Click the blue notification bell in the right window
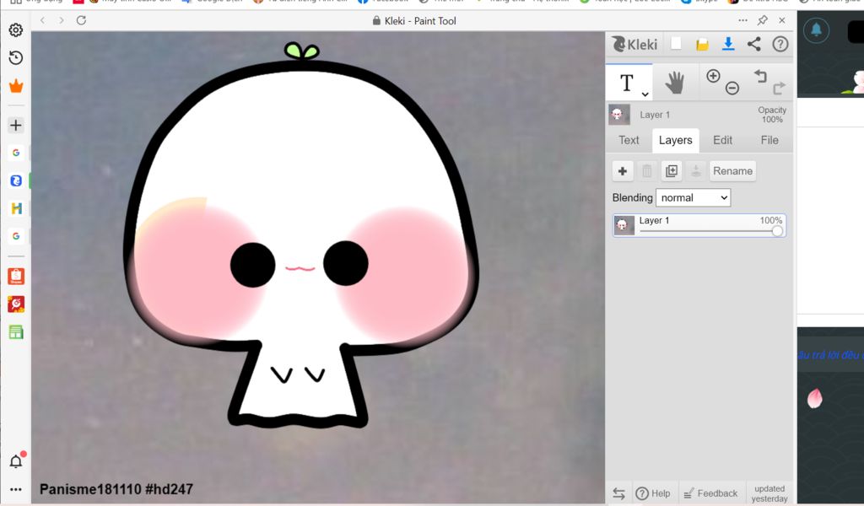 point(816,30)
